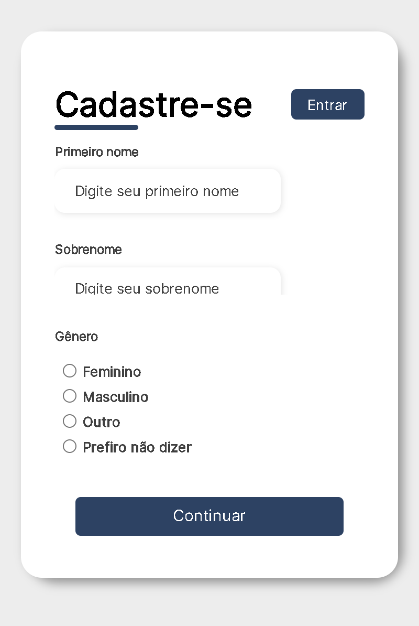Click the "Sobrenome" field label

coord(88,250)
